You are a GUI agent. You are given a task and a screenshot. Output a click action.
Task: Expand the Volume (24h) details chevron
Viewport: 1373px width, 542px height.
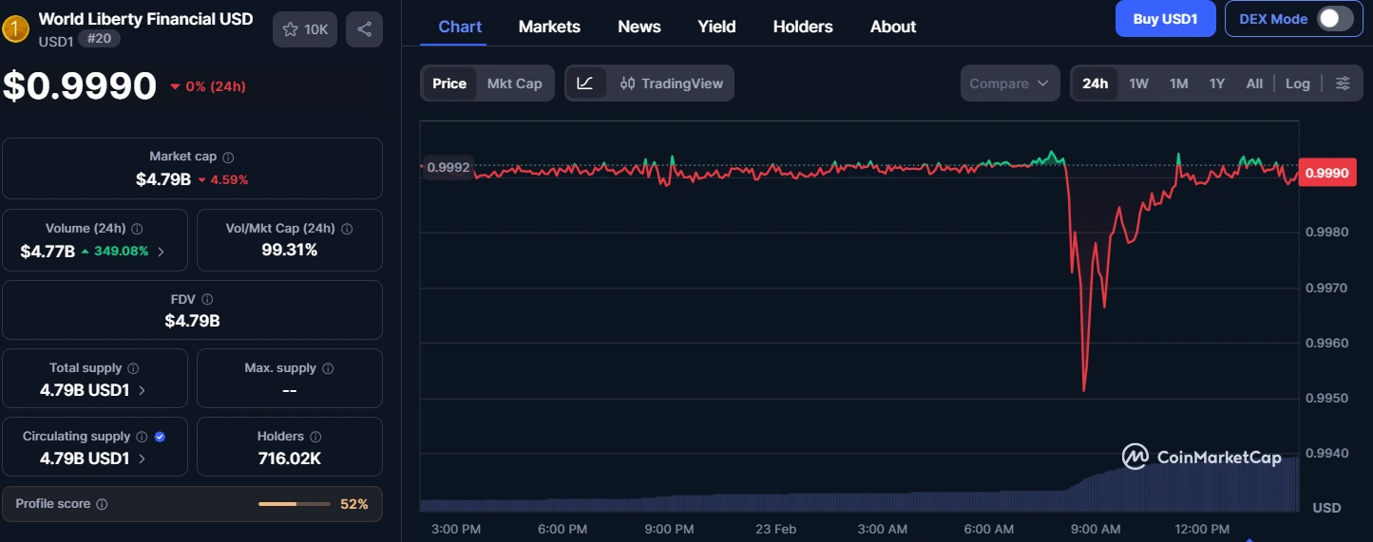tap(161, 252)
